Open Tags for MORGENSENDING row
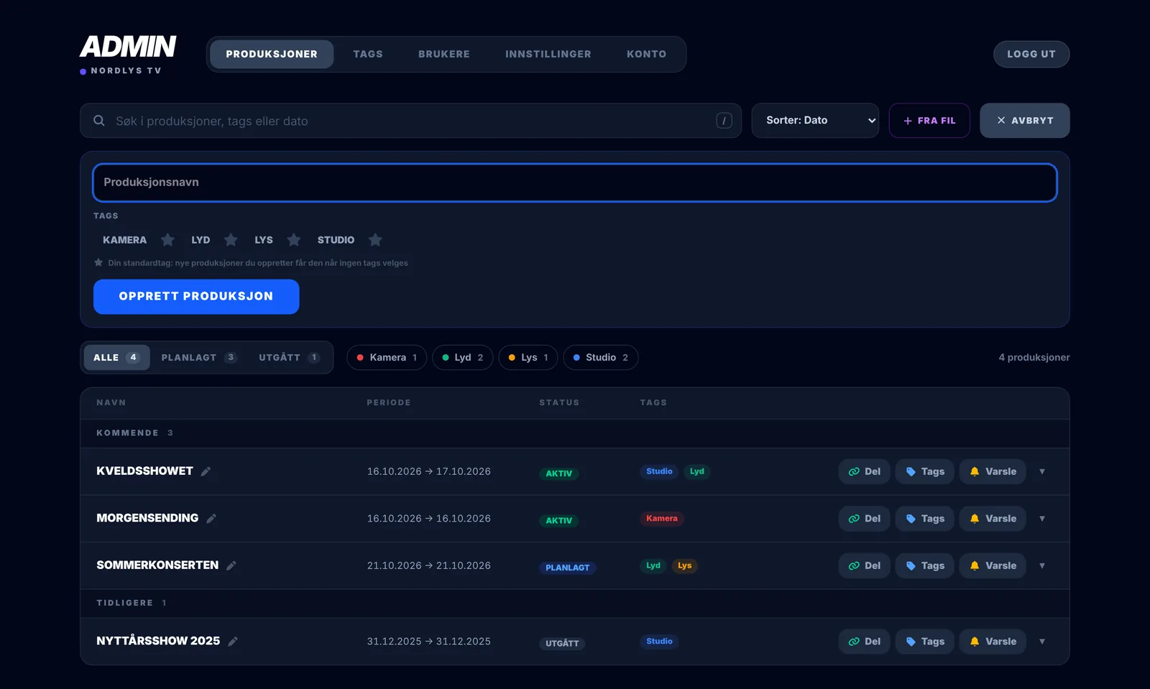1150x689 pixels. [x=925, y=519]
